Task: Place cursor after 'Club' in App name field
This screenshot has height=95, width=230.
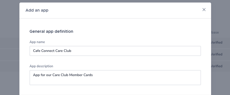Action: (71, 51)
